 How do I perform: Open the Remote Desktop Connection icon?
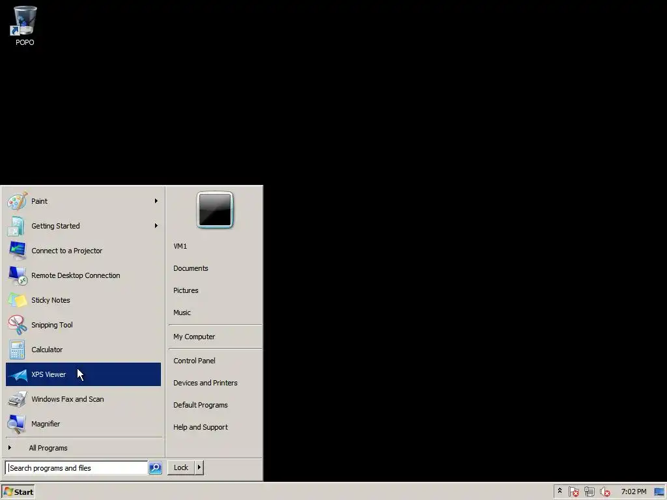pyautogui.click(x=17, y=275)
